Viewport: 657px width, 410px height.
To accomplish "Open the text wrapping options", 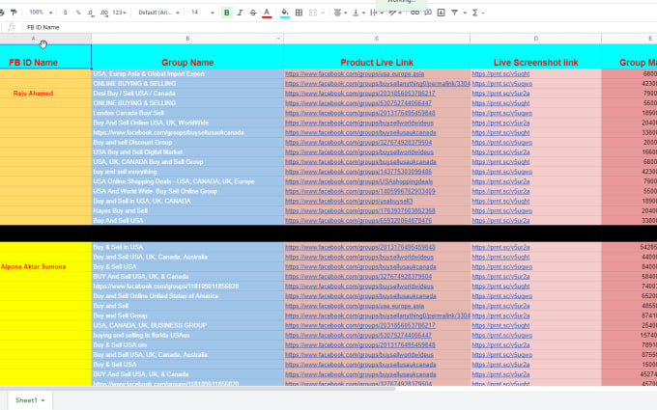I will point(376,13).
